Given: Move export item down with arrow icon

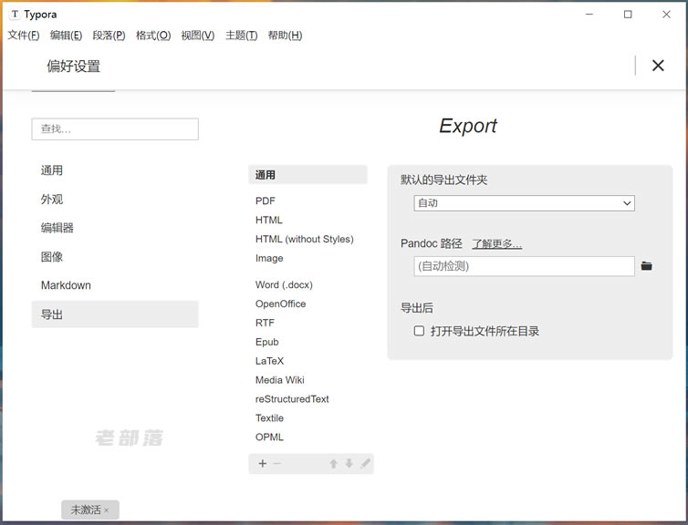Looking at the screenshot, I should 349,464.
